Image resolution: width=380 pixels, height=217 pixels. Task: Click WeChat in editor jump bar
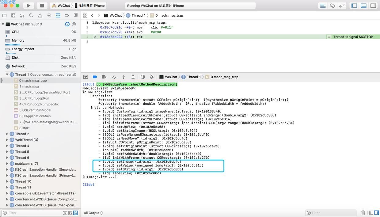[x=113, y=15]
